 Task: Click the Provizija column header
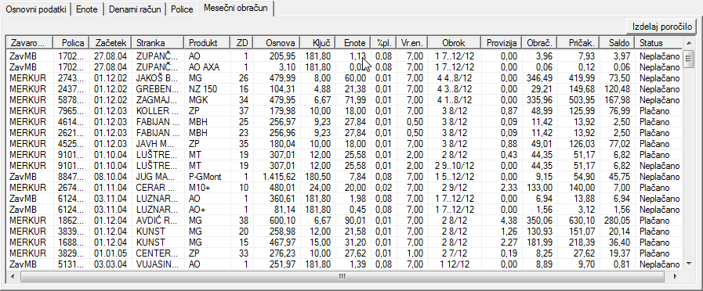[x=502, y=43]
